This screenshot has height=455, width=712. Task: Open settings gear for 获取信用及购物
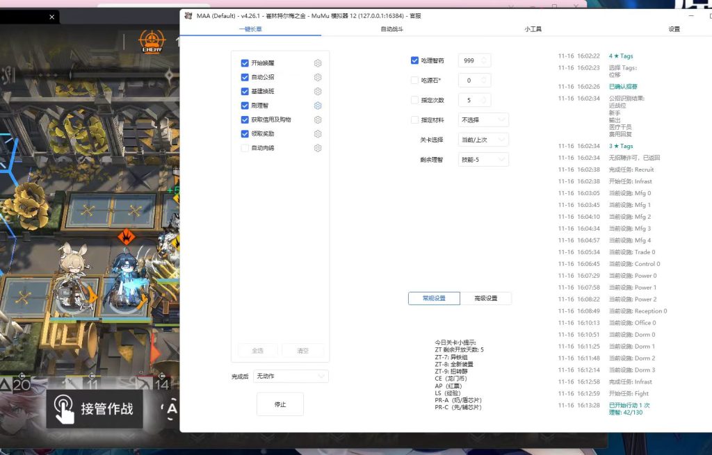tap(318, 119)
